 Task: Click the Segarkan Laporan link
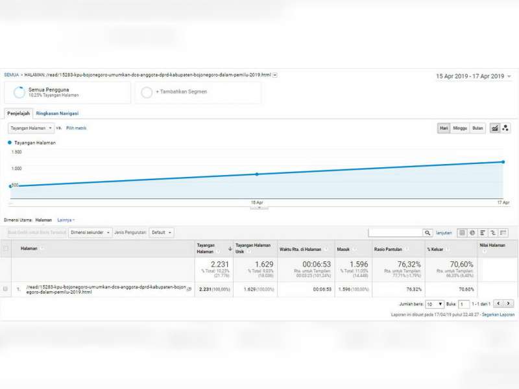(498, 314)
